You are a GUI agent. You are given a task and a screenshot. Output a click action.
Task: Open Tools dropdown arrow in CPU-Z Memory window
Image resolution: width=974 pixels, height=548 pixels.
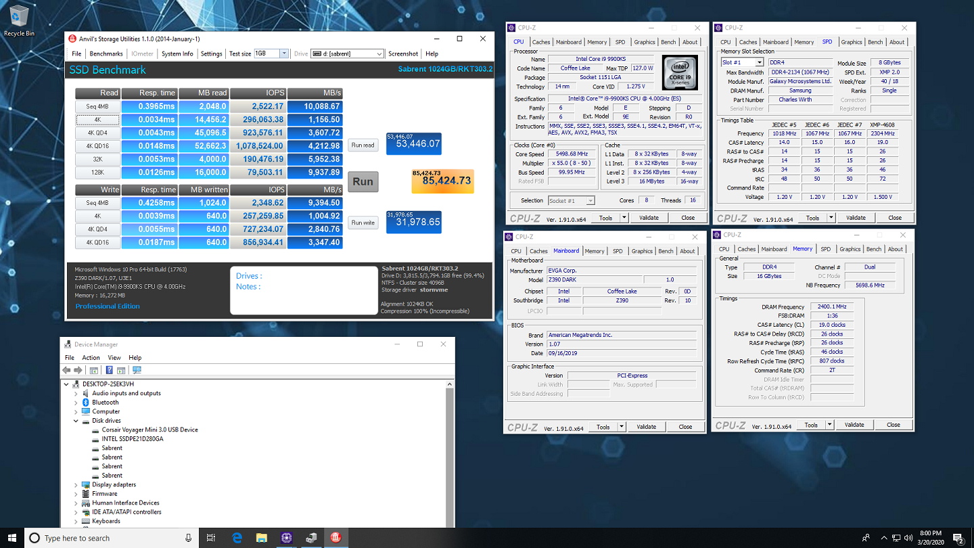click(x=829, y=425)
